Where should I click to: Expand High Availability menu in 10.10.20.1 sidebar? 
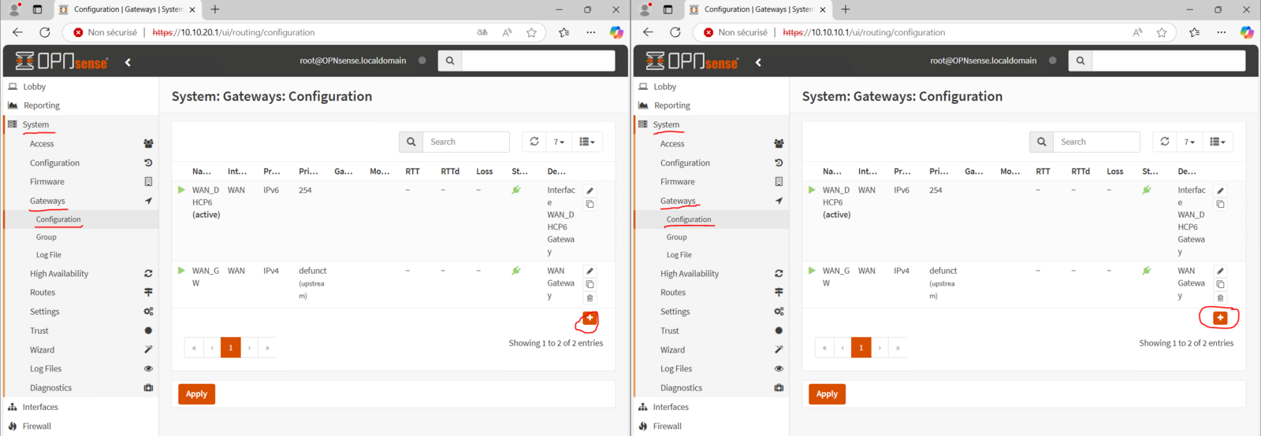click(x=59, y=274)
